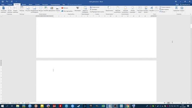The width and height of the screenshot is (192, 108).
Task: Open the Quick Parts (Экспресс-блоки) menu
Action: click(146, 10)
